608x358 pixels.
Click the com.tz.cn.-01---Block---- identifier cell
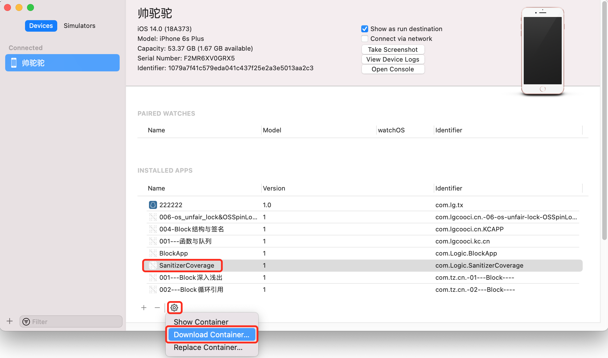(x=475, y=277)
